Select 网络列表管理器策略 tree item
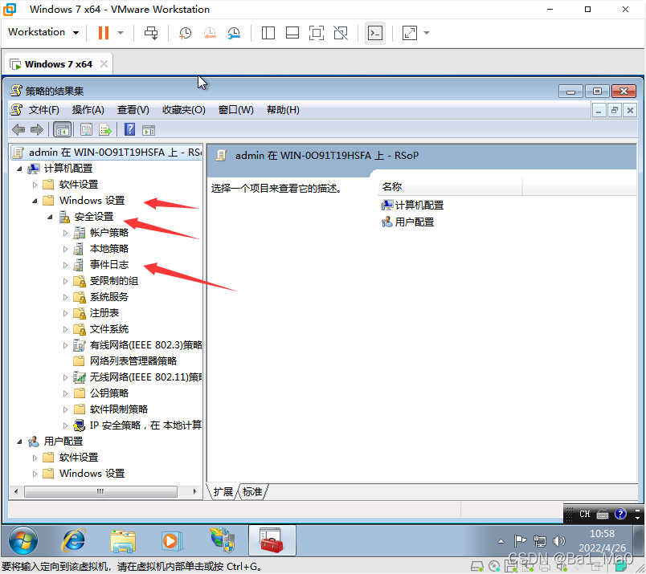 click(133, 361)
